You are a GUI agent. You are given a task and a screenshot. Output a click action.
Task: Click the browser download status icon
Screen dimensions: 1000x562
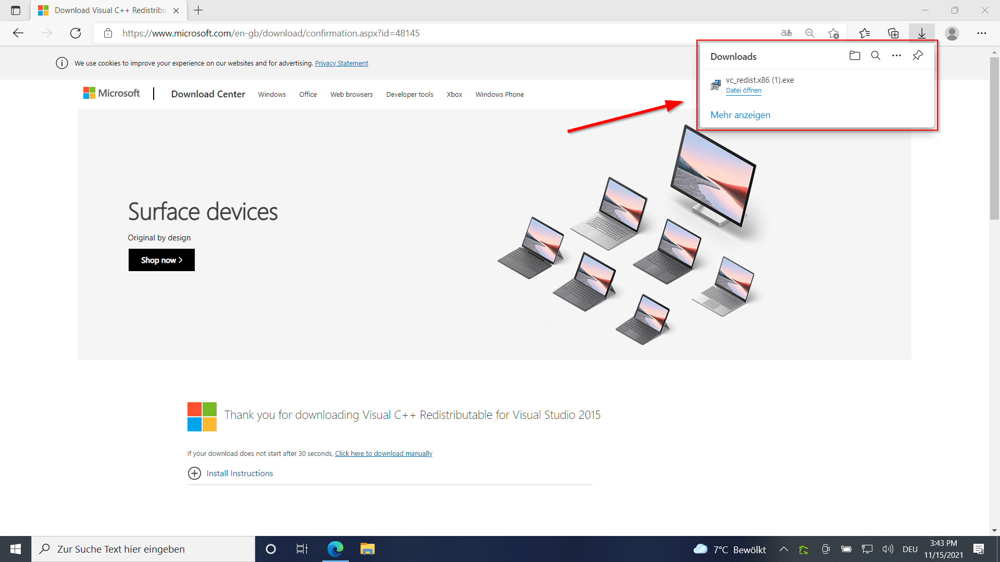pos(921,32)
